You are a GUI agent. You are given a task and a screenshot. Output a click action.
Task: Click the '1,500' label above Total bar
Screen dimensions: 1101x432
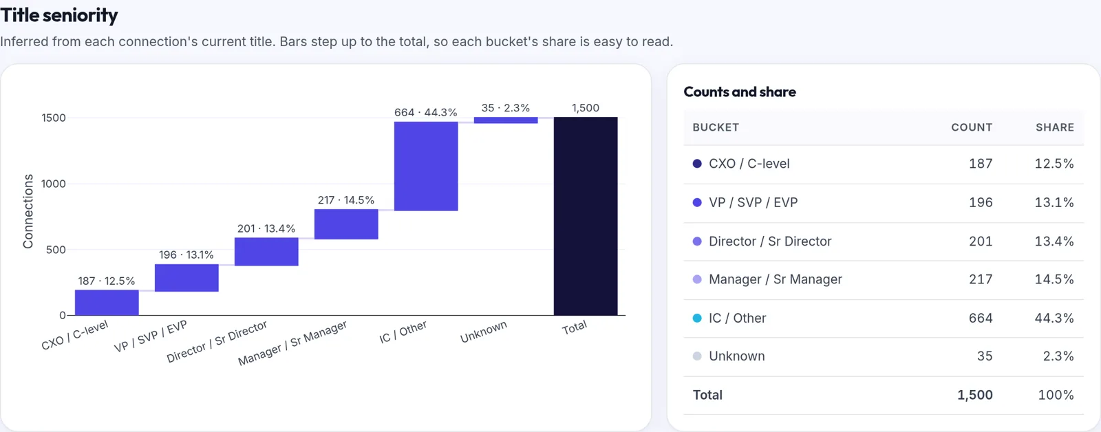tap(586, 108)
